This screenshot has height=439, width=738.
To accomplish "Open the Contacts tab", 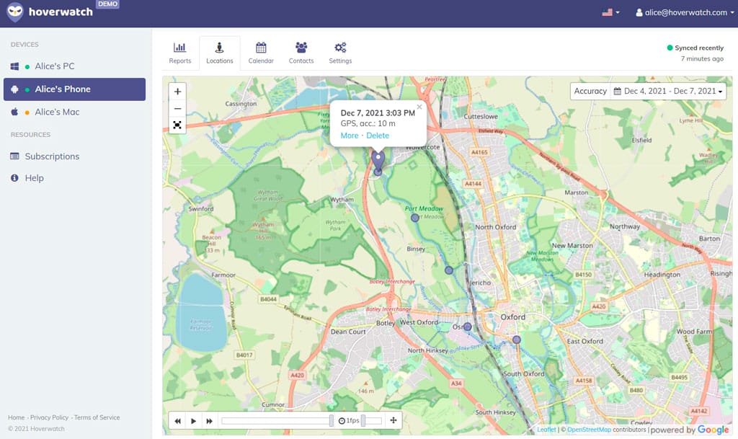I will pos(301,53).
